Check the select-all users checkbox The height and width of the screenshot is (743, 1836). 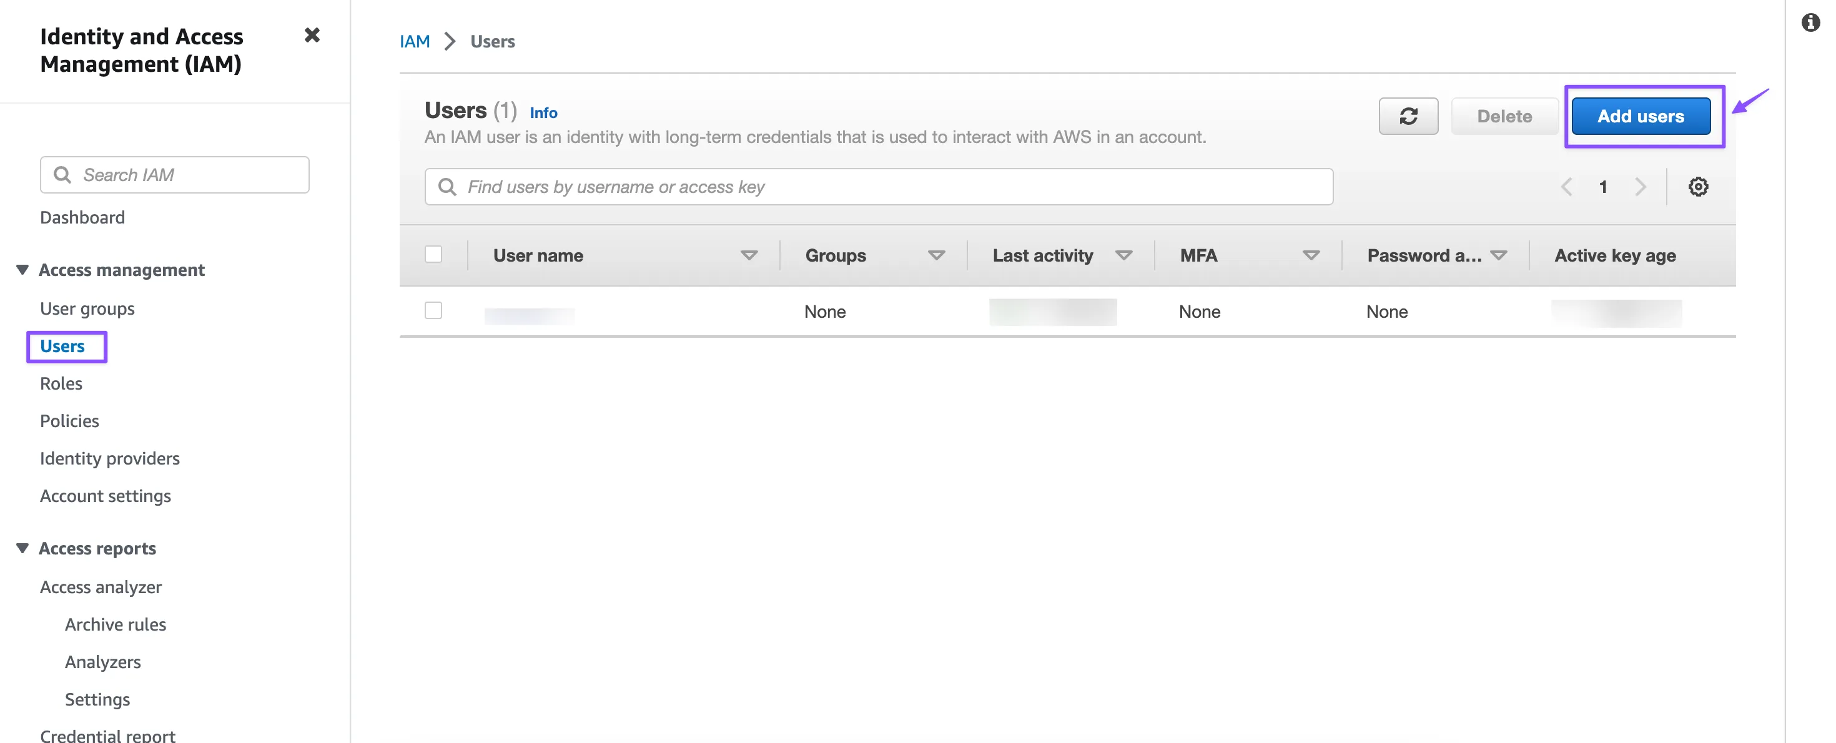(433, 254)
